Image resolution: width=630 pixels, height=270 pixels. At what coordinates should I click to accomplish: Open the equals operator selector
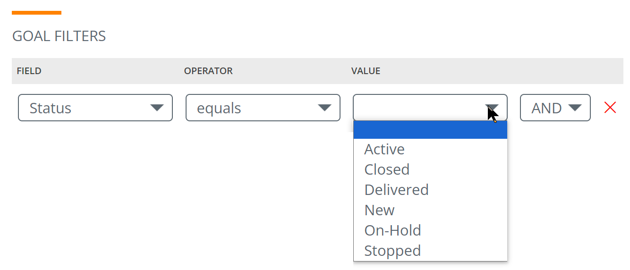263,108
